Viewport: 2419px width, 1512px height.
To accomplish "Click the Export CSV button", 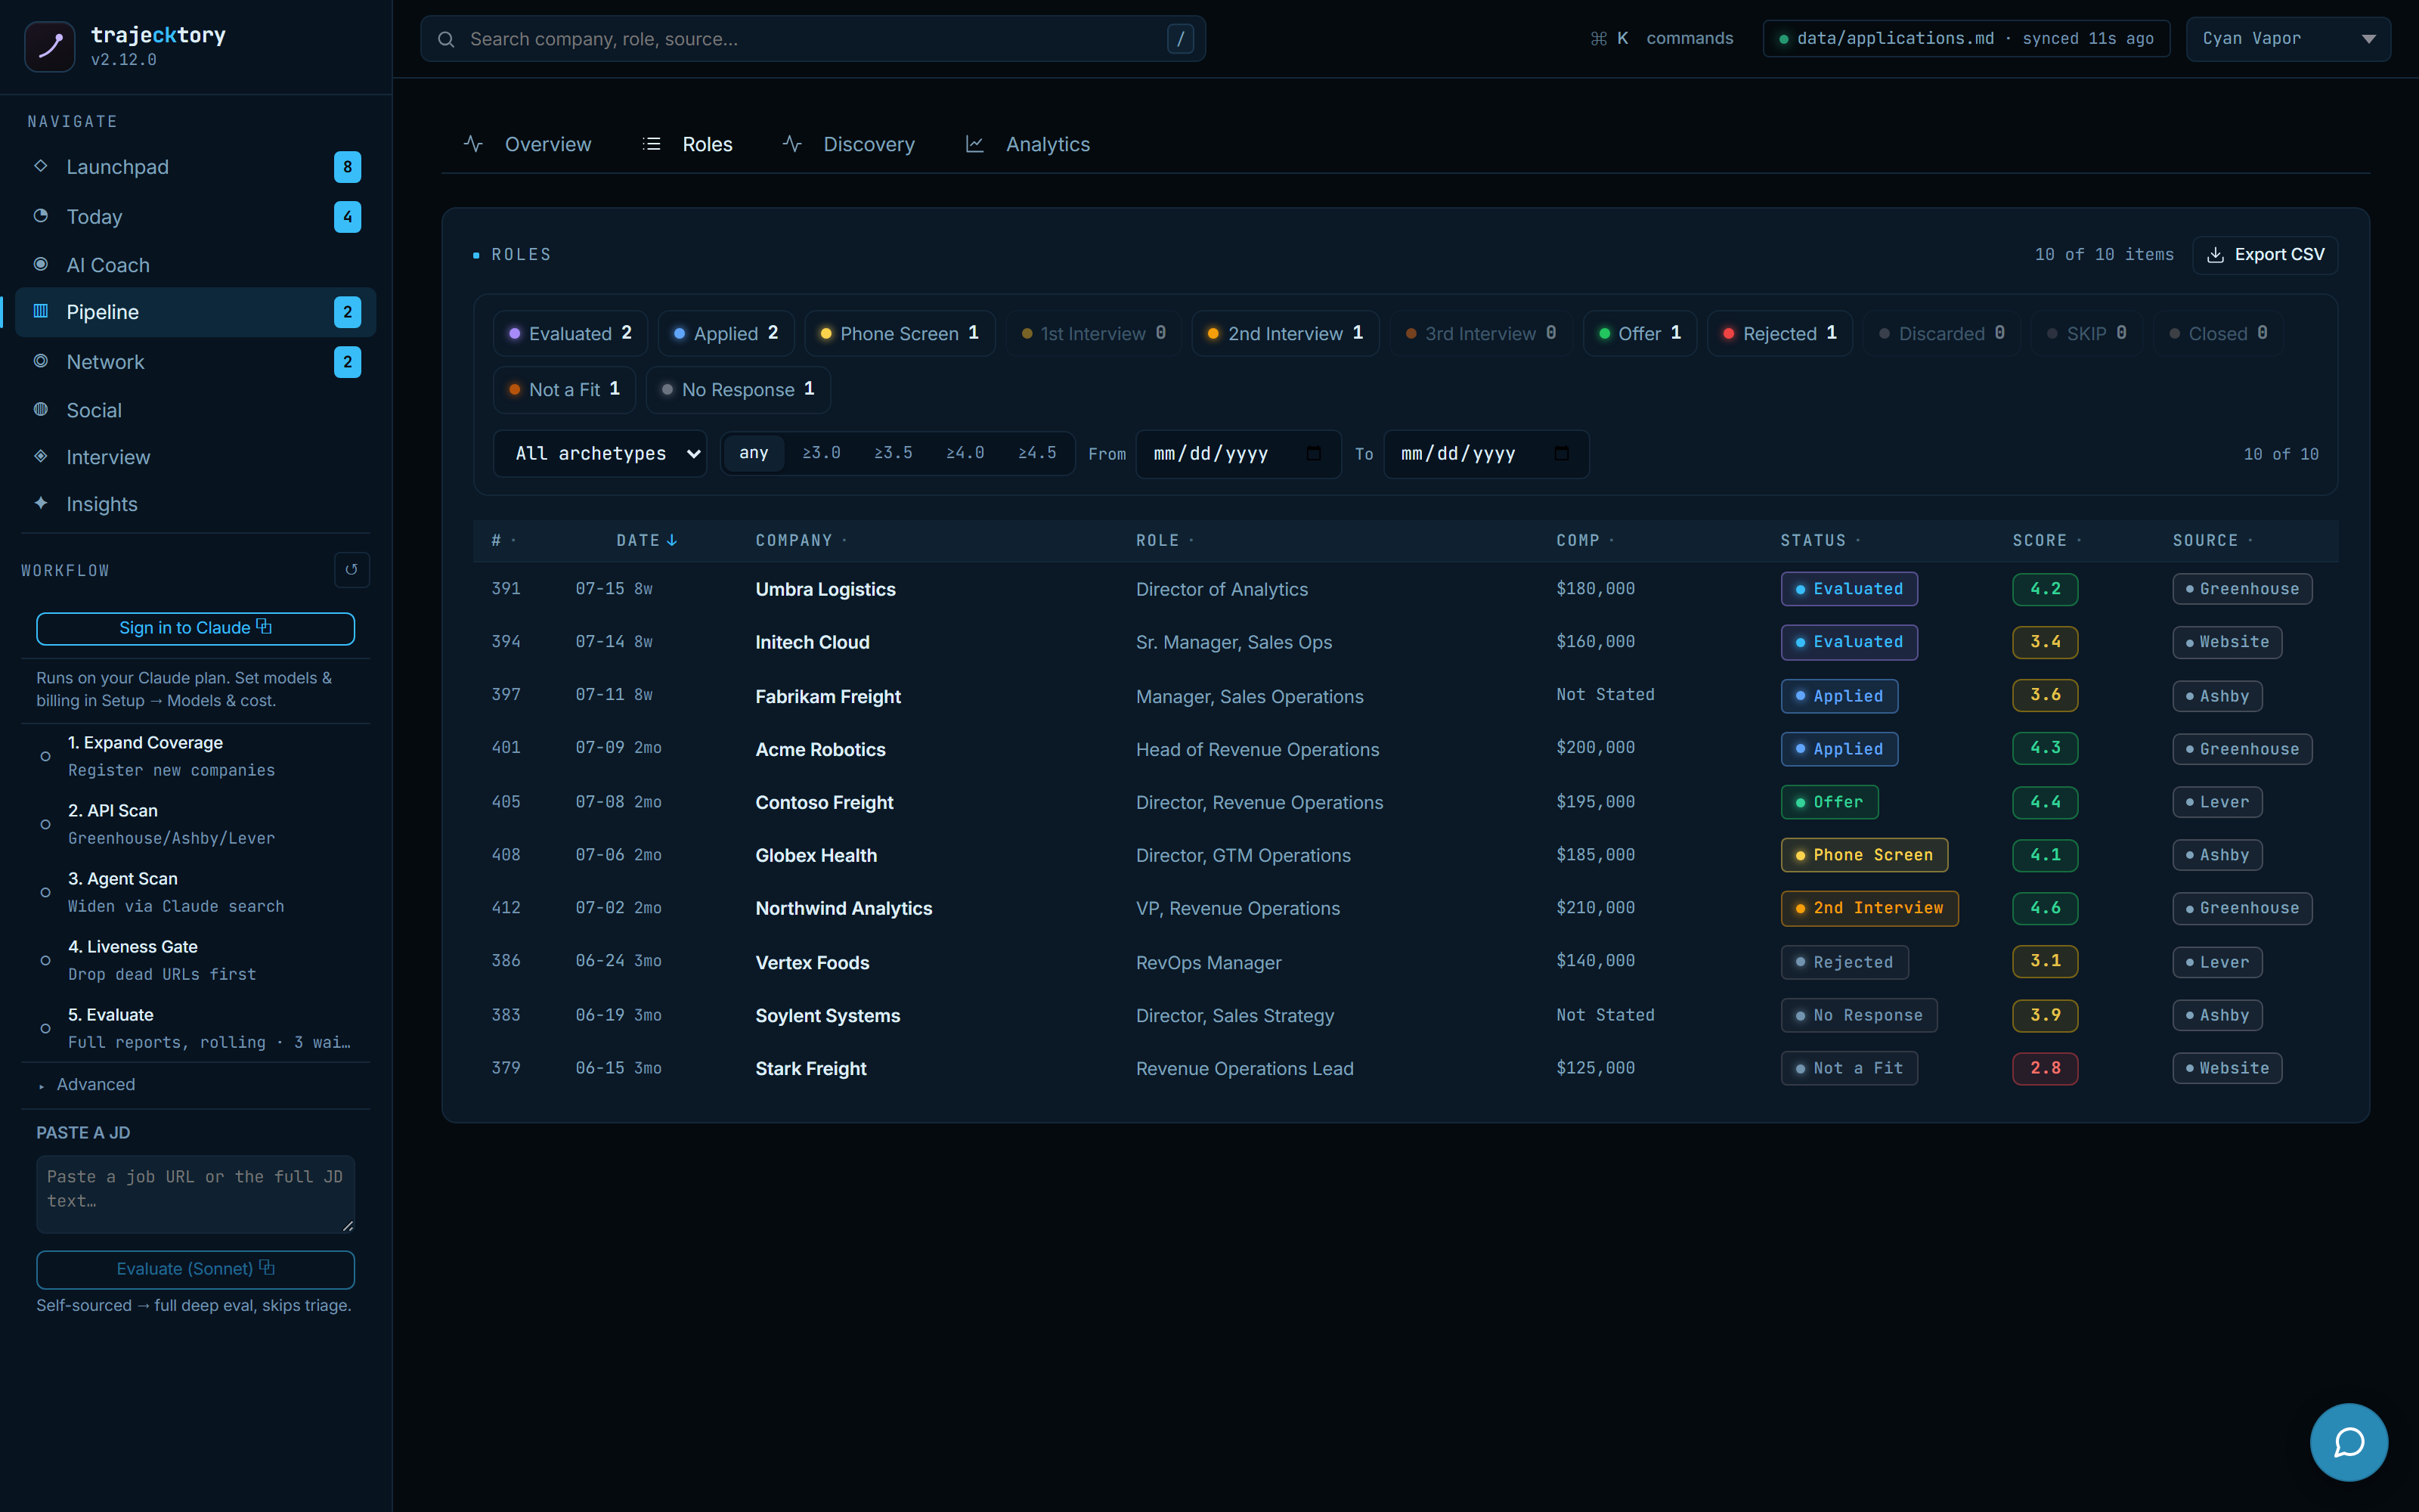I will coord(2265,255).
